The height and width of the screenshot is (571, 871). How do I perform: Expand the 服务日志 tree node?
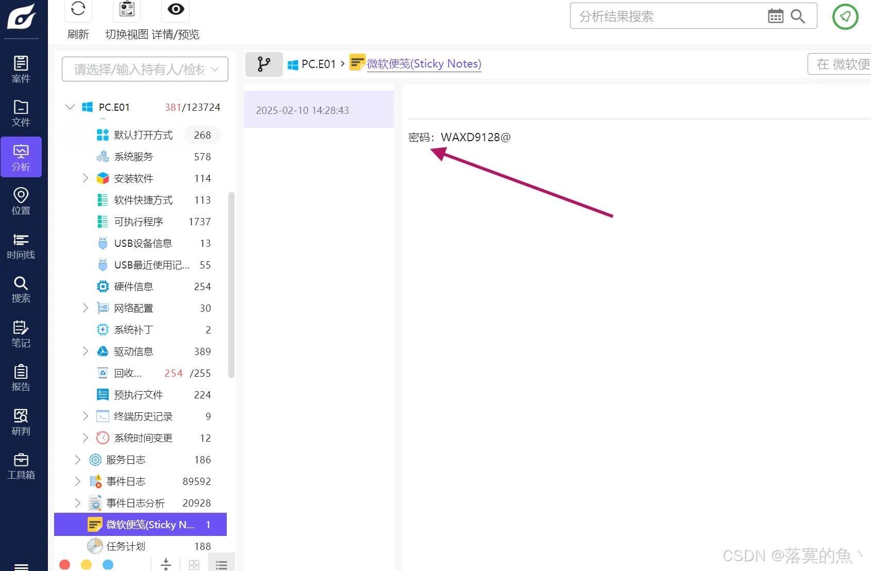[78, 460]
